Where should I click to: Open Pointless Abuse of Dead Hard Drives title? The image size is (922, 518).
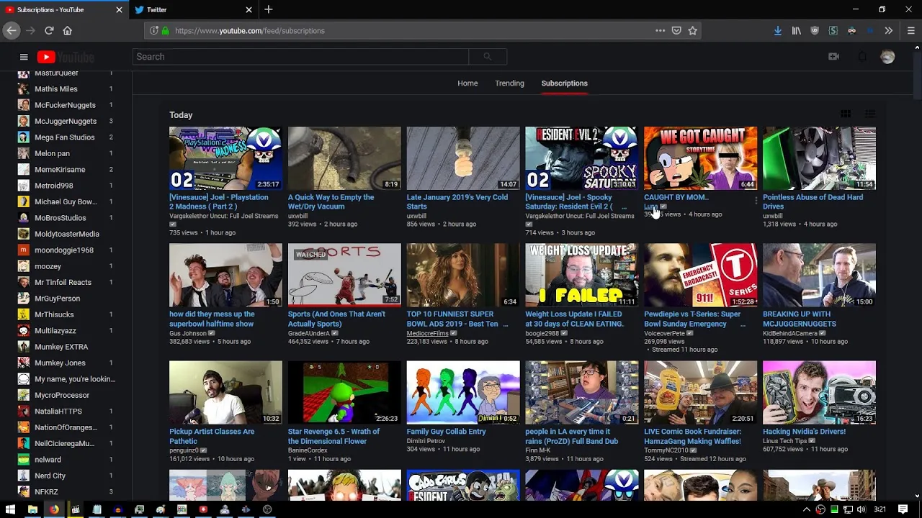pyautogui.click(x=813, y=201)
